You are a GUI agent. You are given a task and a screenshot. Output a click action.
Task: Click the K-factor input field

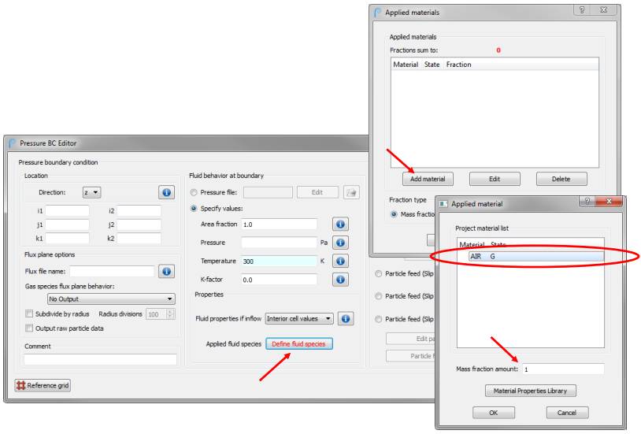(x=280, y=280)
